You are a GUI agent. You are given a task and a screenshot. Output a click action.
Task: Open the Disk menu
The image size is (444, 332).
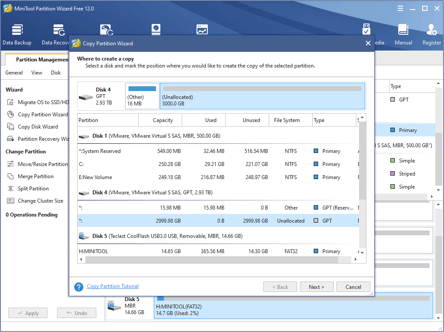coord(56,73)
